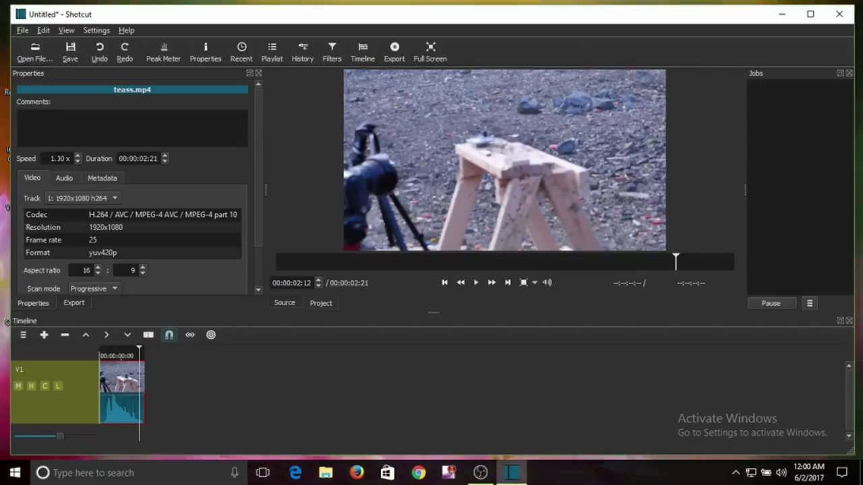Screen dimensions: 863x485
Task: Toggle ripple mode target icon
Action: [x=211, y=335]
